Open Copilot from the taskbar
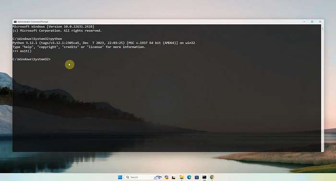Viewport: 336px width, 181px height. click(x=166, y=177)
